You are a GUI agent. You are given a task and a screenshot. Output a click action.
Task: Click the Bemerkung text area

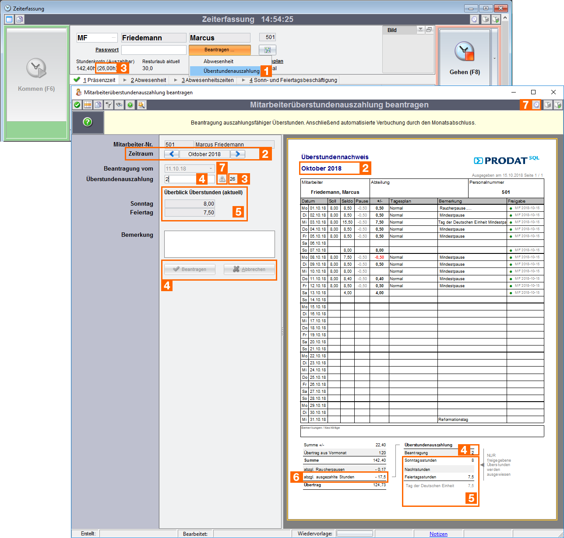coord(219,244)
